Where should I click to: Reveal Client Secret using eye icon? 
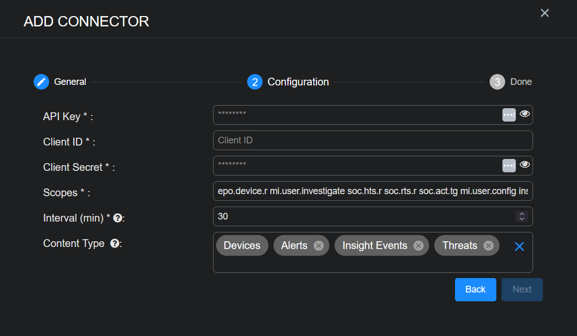click(525, 165)
